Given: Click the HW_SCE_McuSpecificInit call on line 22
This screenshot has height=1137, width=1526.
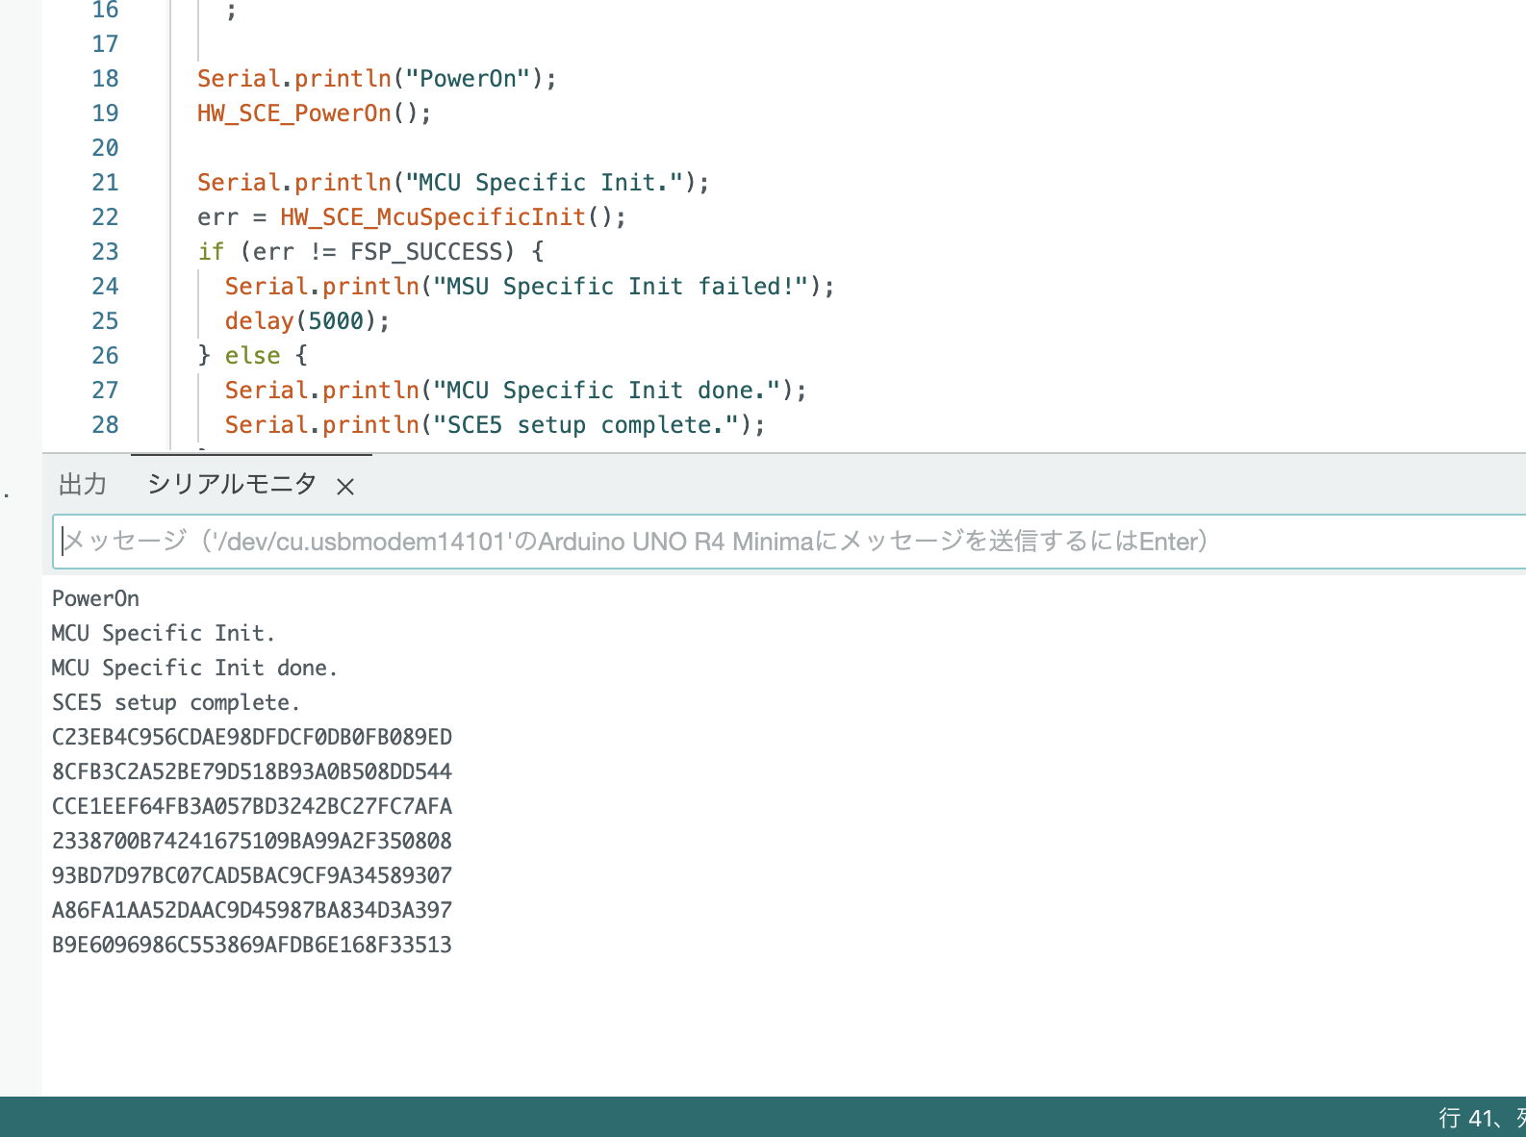Looking at the screenshot, I should point(433,217).
